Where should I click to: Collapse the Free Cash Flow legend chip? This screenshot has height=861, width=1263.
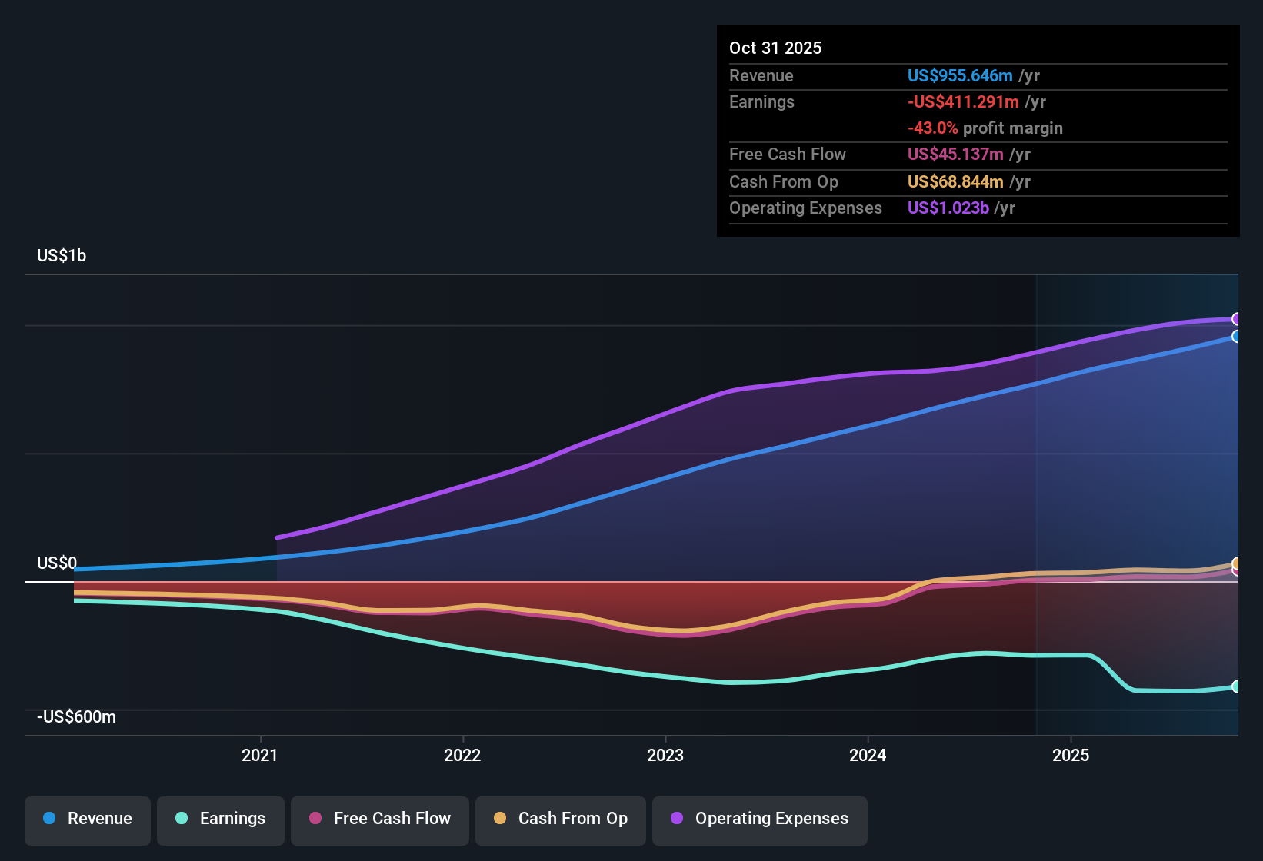pos(379,819)
